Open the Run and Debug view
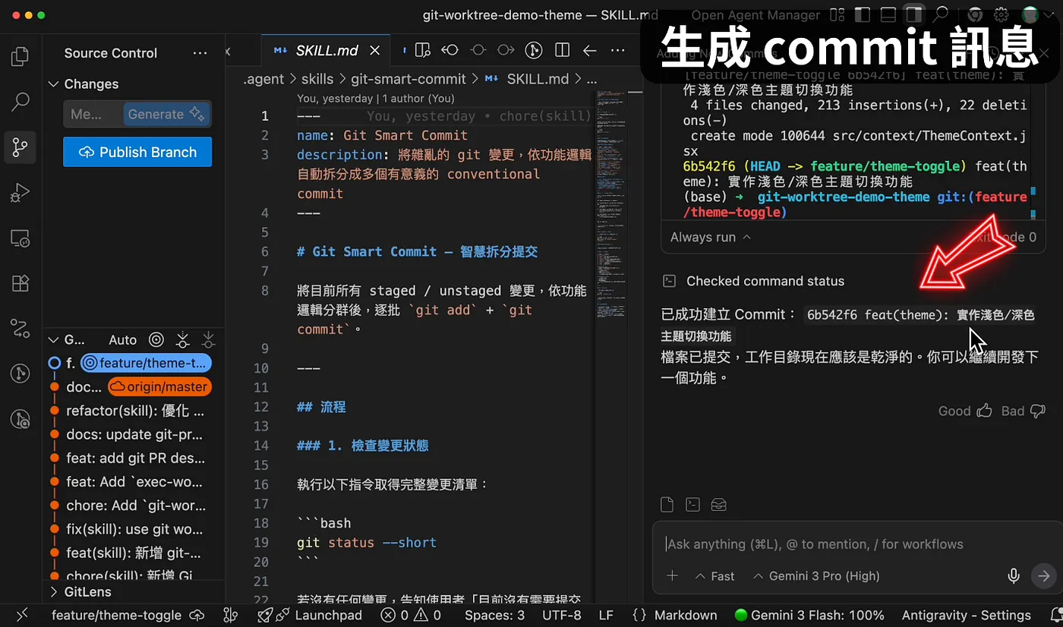This screenshot has width=1063, height=627. [x=21, y=193]
